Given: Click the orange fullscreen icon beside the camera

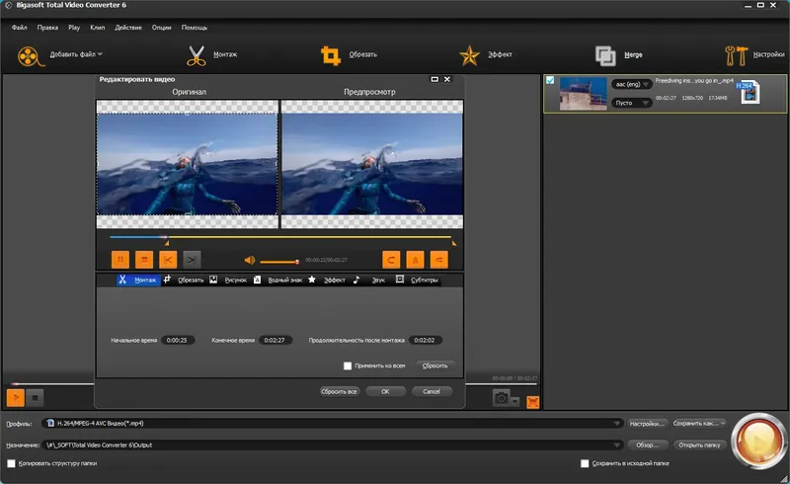Looking at the screenshot, I should pos(532,402).
